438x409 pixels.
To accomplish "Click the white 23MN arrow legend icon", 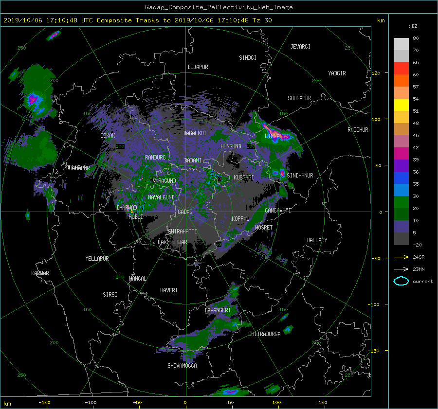I will pyautogui.click(x=401, y=269).
